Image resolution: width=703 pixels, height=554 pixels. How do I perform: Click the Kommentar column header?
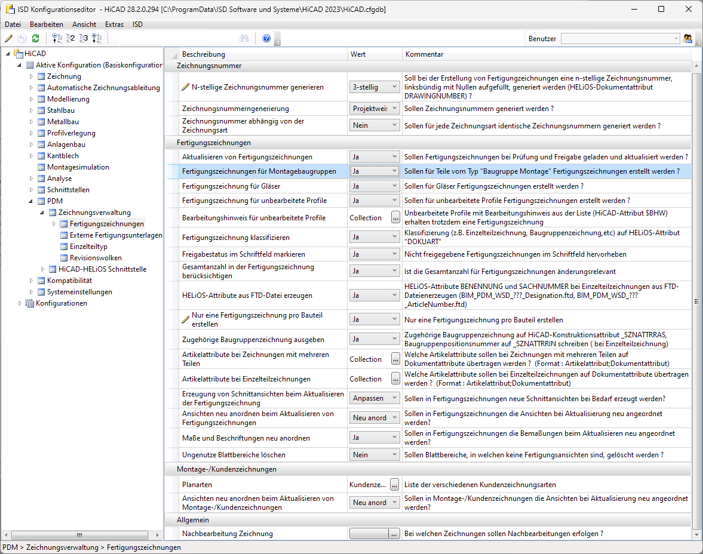click(x=547, y=54)
